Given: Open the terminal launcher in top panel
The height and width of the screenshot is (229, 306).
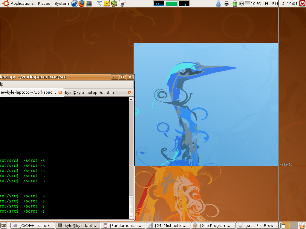Looking at the screenshot, I should 89,4.
